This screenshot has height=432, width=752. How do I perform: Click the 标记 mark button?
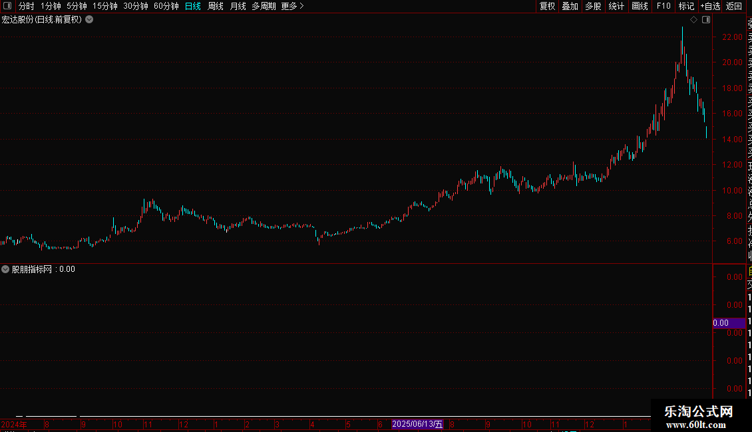[x=686, y=6]
